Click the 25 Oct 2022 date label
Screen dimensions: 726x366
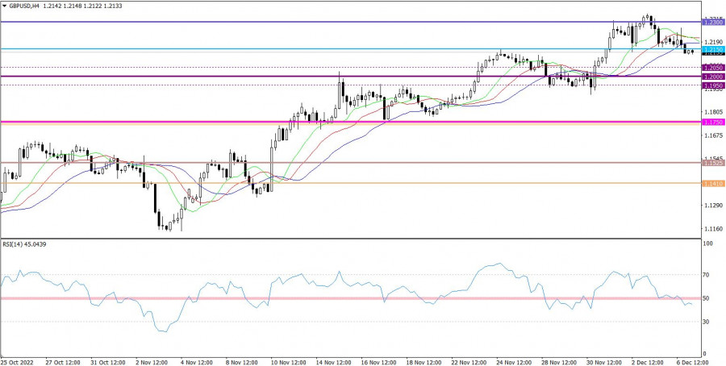tap(17, 360)
